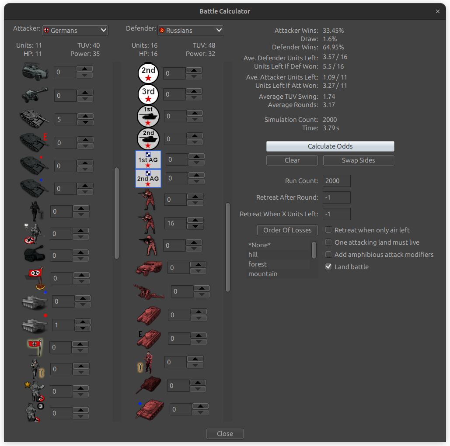Enable Retreat when only air left
Screen dimensions: 450x446
[328, 230]
